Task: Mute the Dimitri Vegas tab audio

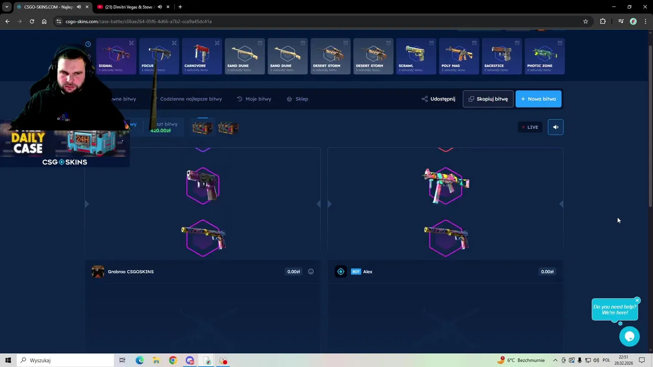Action: (x=160, y=7)
